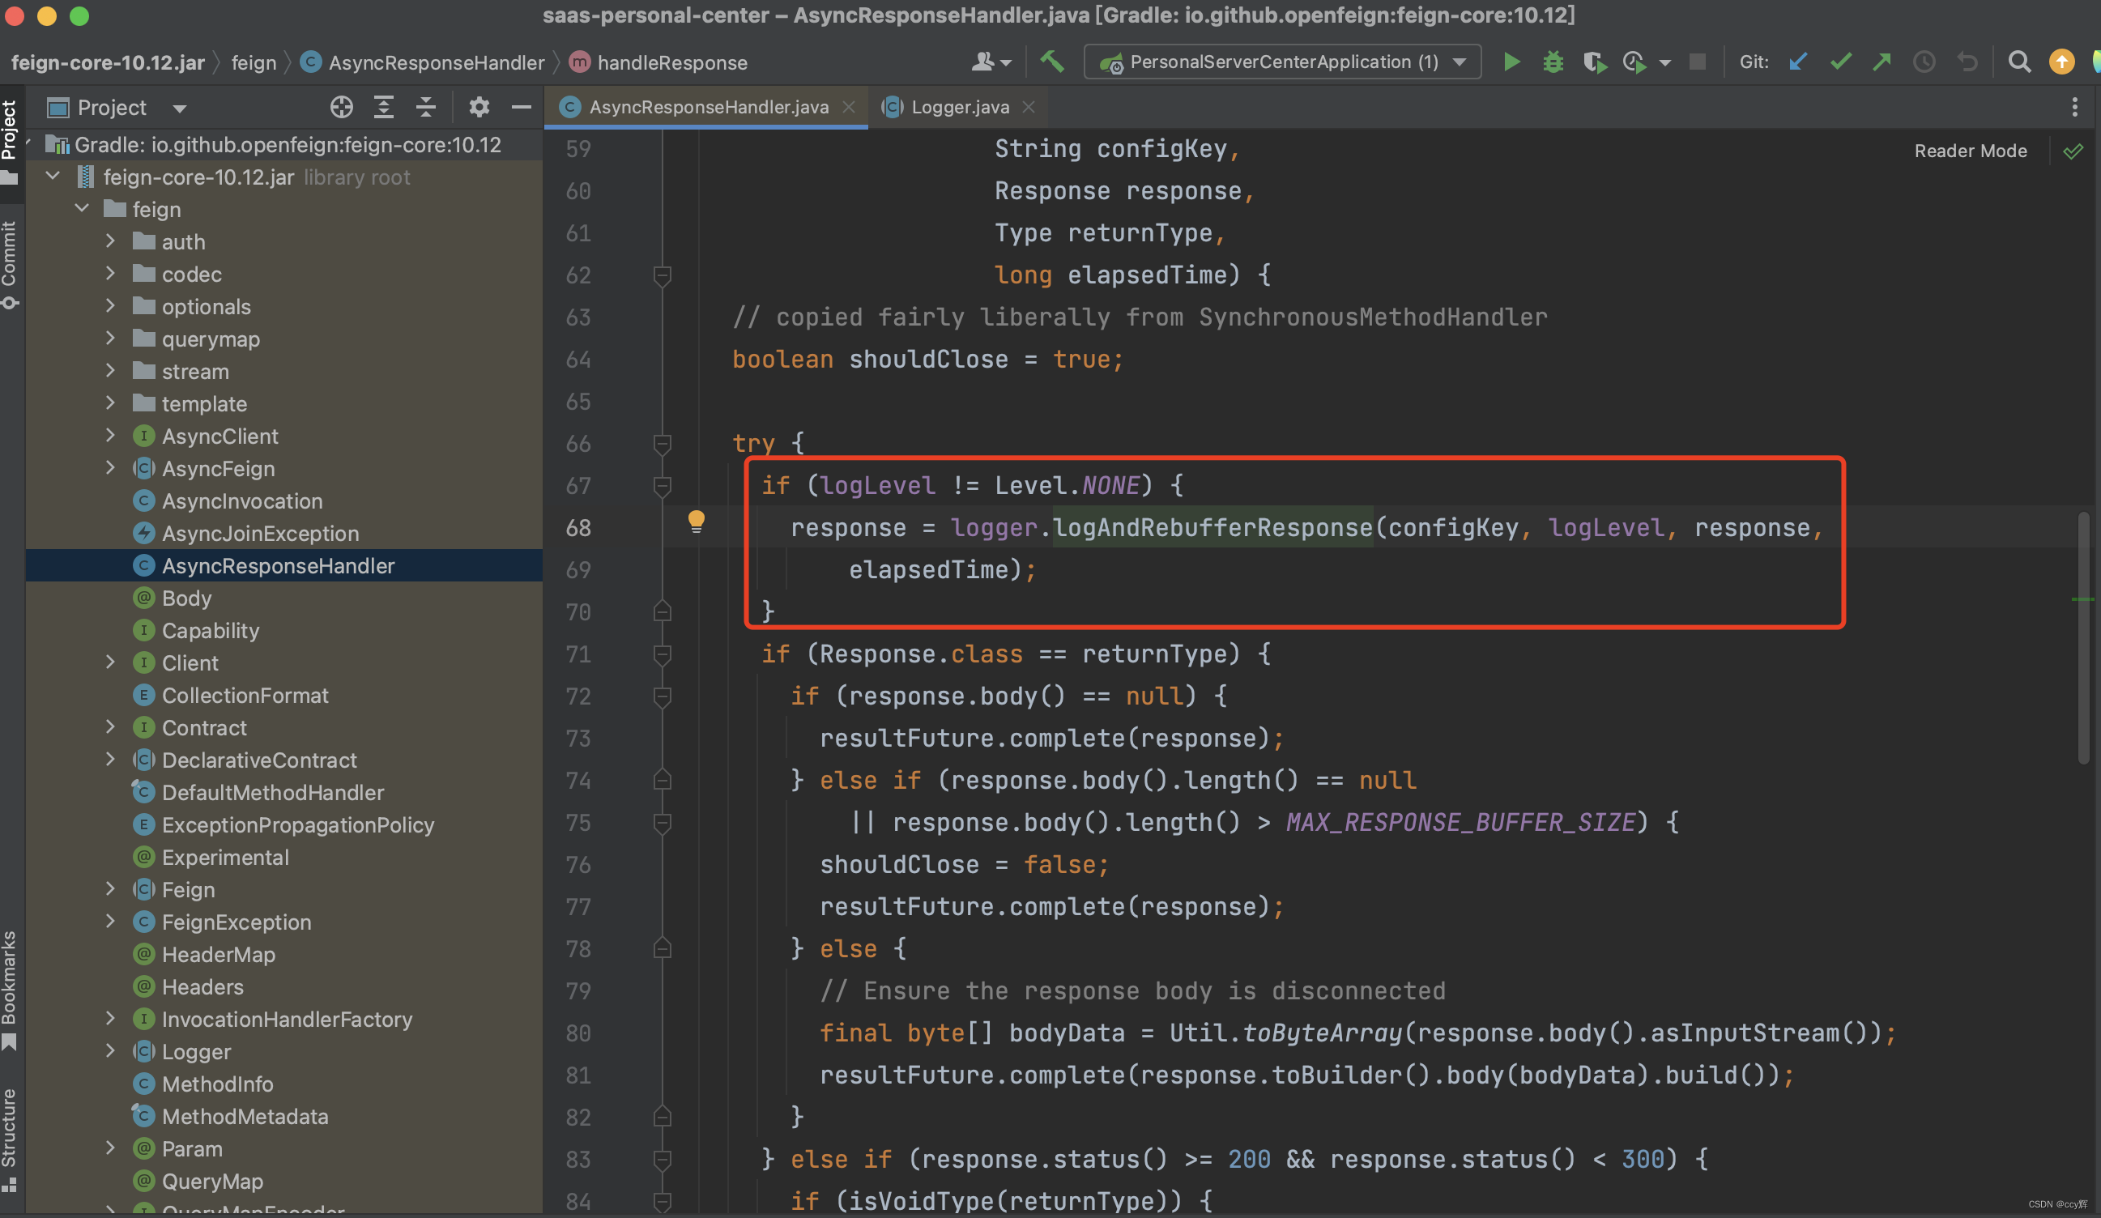Screen dimensions: 2101x1218
Task: Open the PersonalServerCenterApplication run configuration dropdown
Action: click(1282, 62)
